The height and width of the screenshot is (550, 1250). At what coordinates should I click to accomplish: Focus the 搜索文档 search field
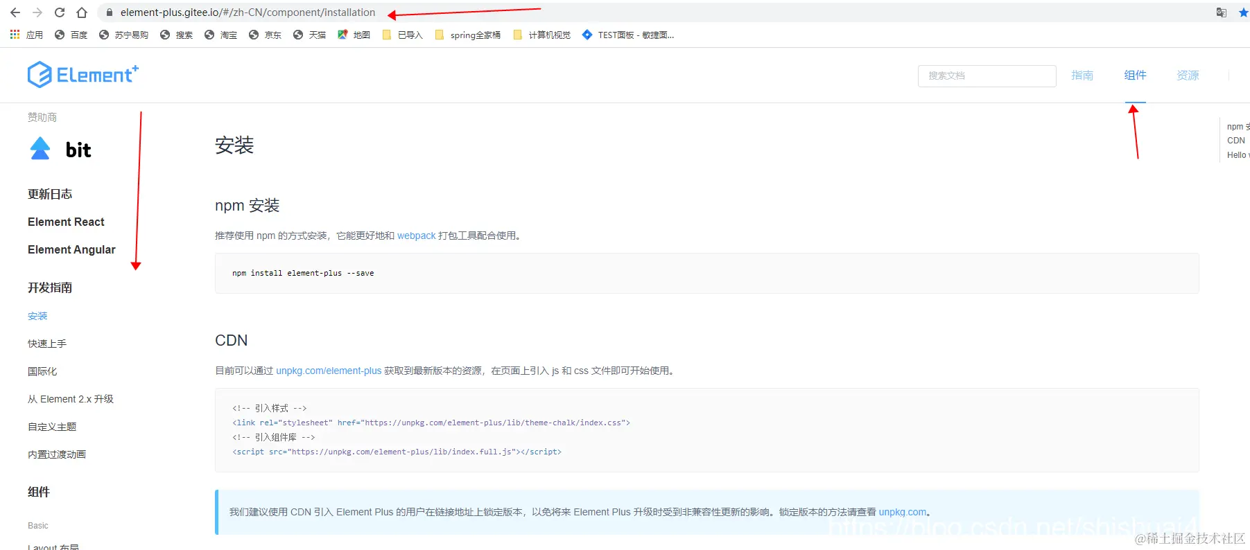987,76
